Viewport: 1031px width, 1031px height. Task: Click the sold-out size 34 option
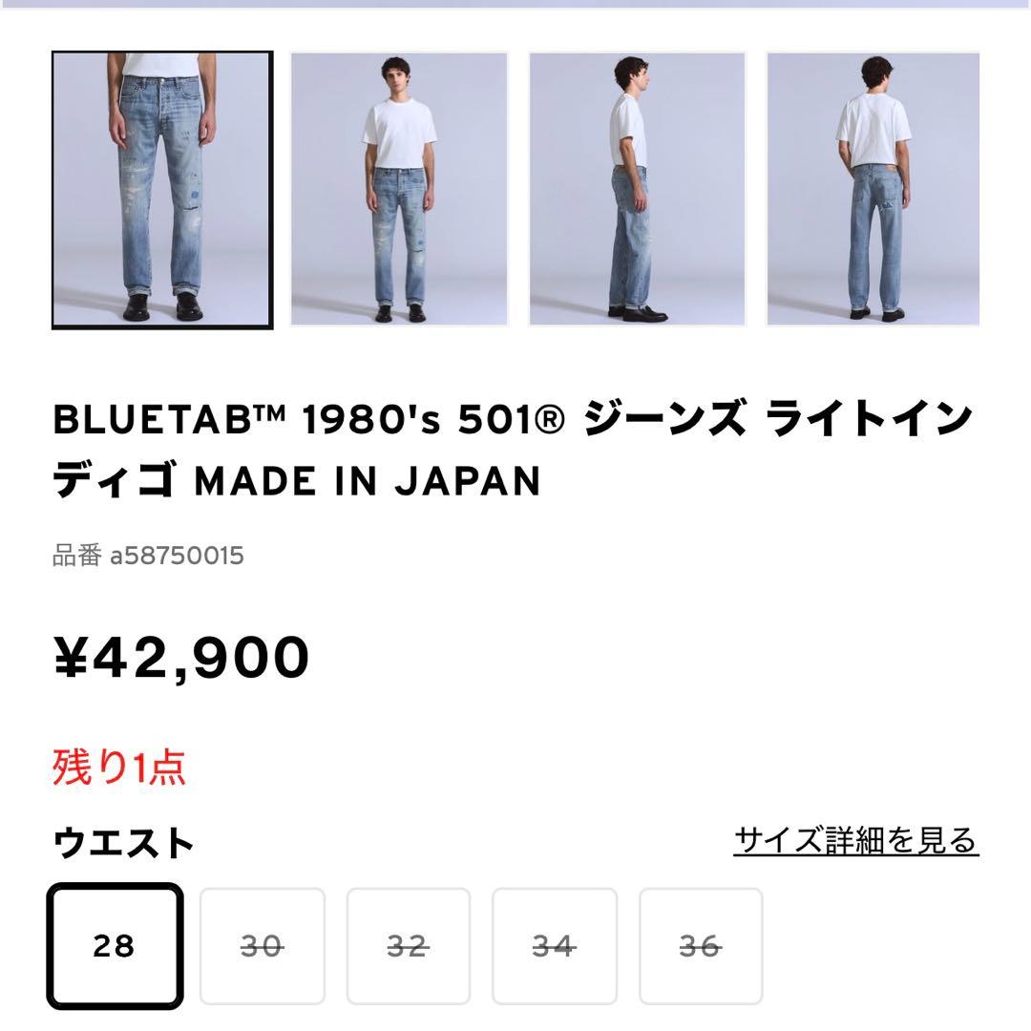coord(554,945)
